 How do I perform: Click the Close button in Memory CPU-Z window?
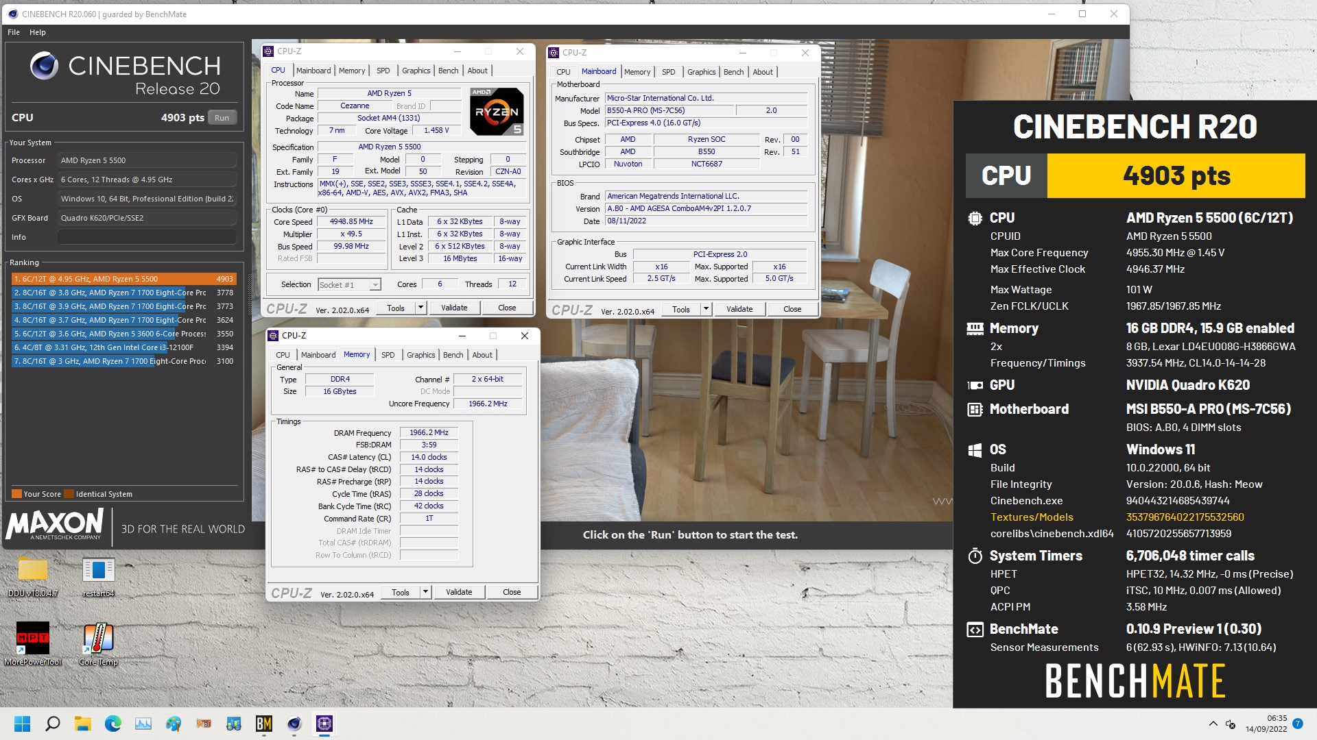click(512, 593)
